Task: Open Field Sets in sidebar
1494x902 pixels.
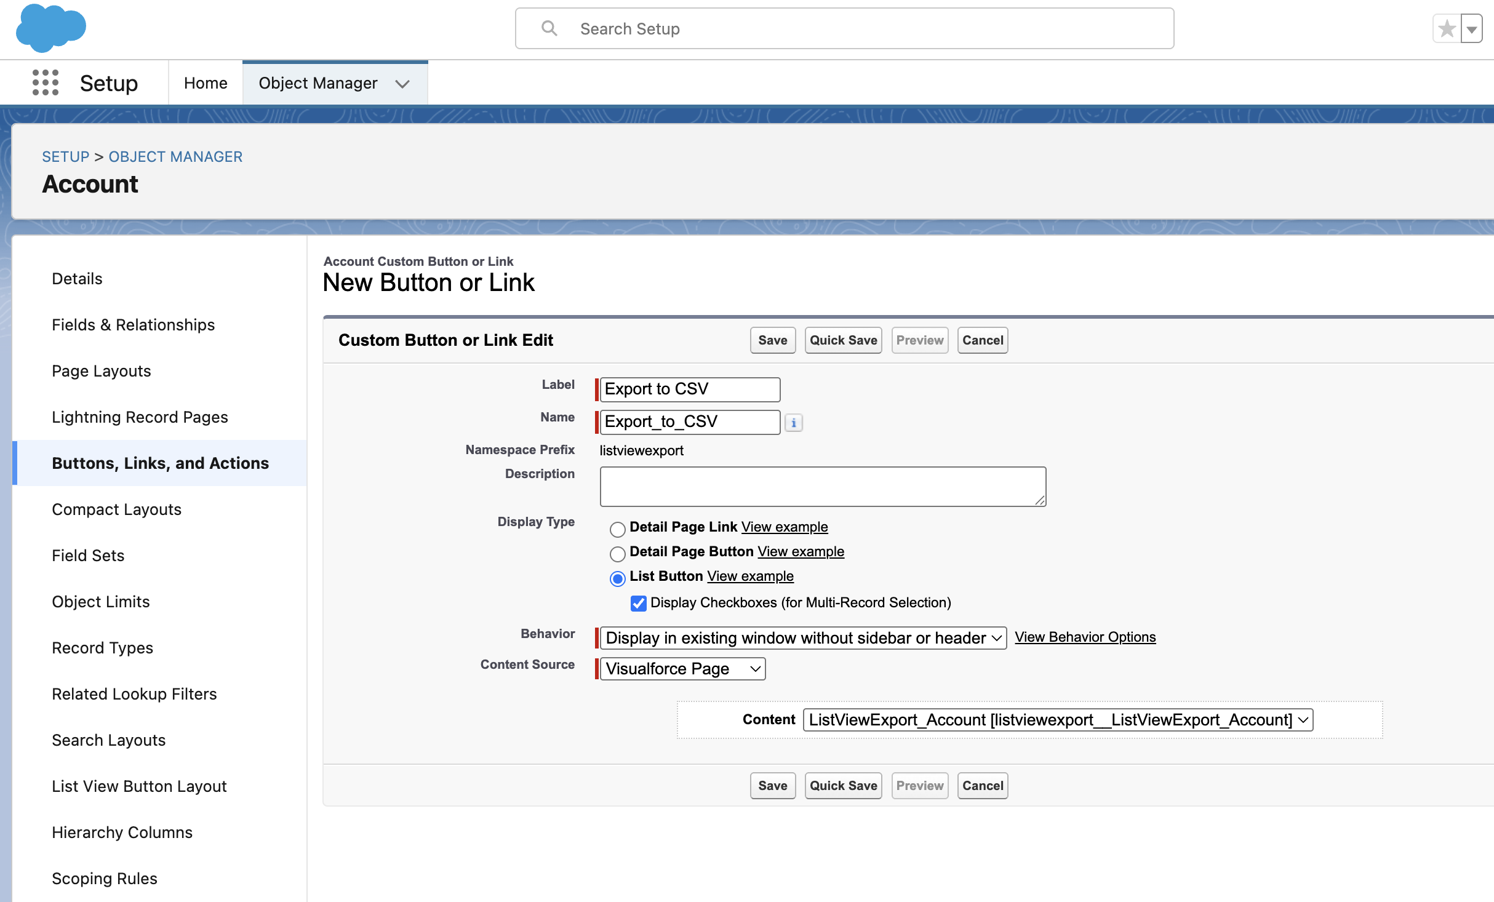Action: 88,556
